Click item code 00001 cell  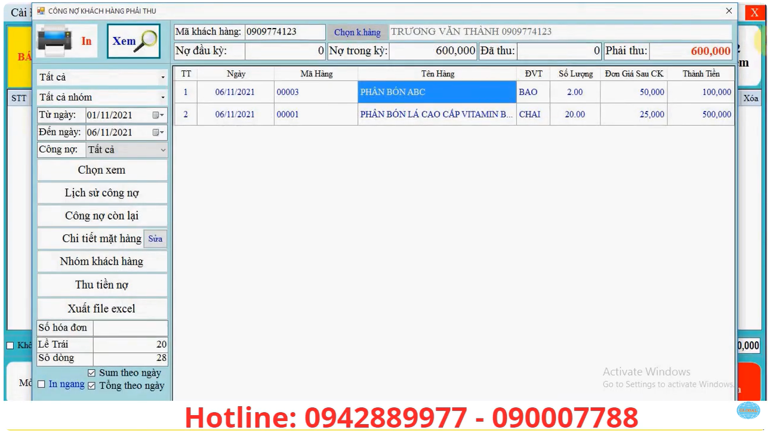point(316,115)
